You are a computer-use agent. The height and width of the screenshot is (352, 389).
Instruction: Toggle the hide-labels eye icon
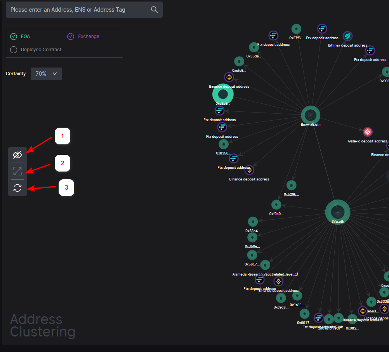pyautogui.click(x=17, y=155)
